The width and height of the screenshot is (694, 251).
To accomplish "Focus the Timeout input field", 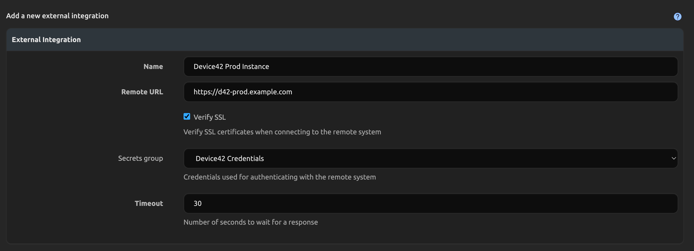I will [x=430, y=203].
